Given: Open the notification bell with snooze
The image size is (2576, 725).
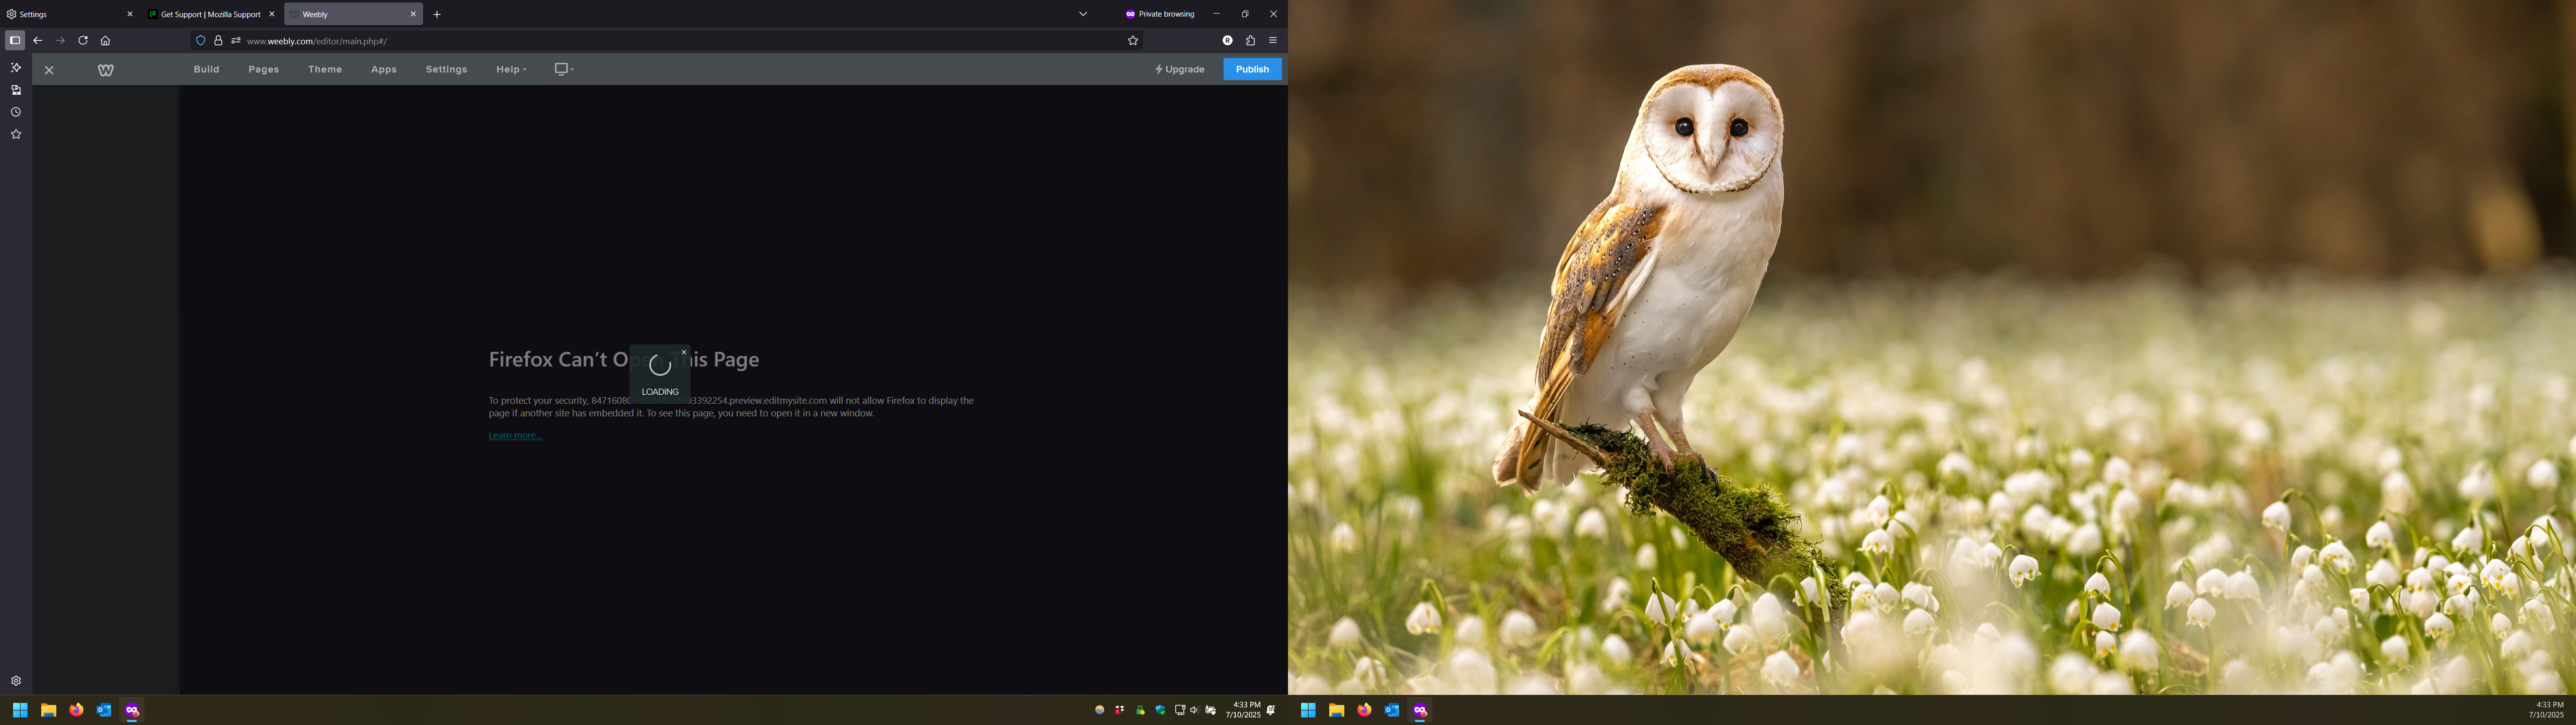Looking at the screenshot, I should point(1271,710).
